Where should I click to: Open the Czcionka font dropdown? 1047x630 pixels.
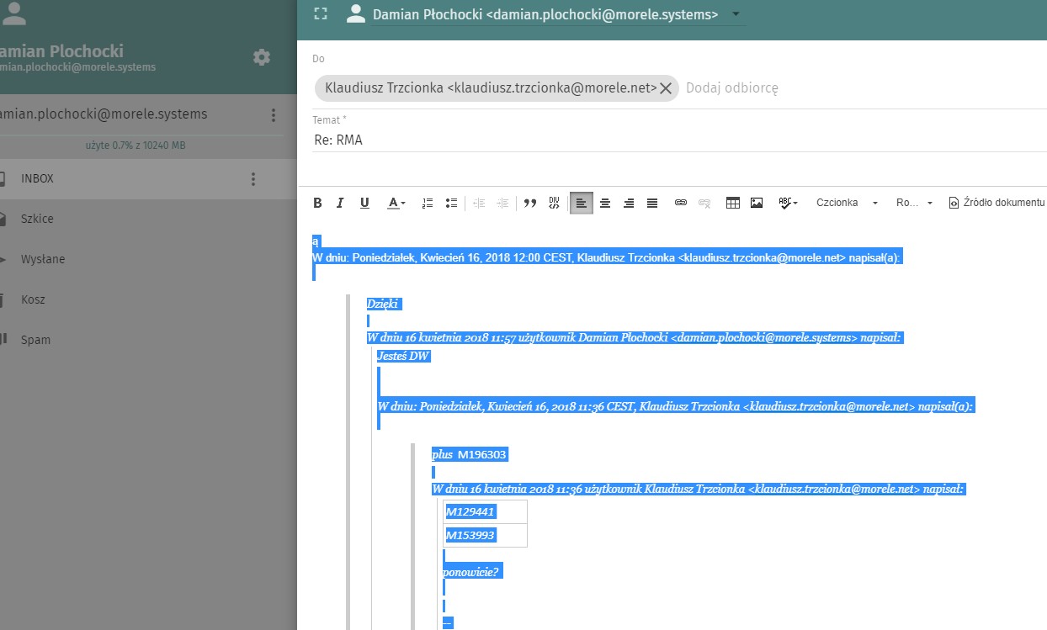[x=846, y=203]
